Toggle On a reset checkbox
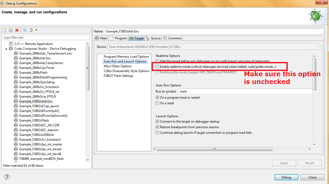The width and height of the screenshot is (329, 184). (x=157, y=103)
